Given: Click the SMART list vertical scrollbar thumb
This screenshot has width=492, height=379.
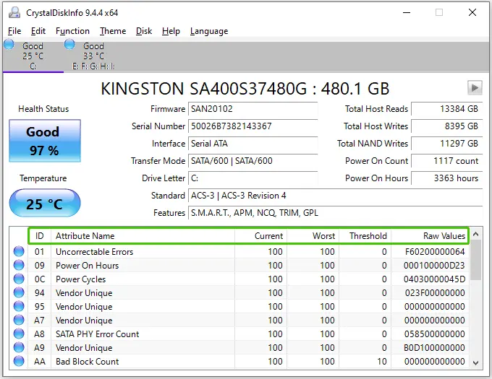Looking at the screenshot, I should point(475,261).
